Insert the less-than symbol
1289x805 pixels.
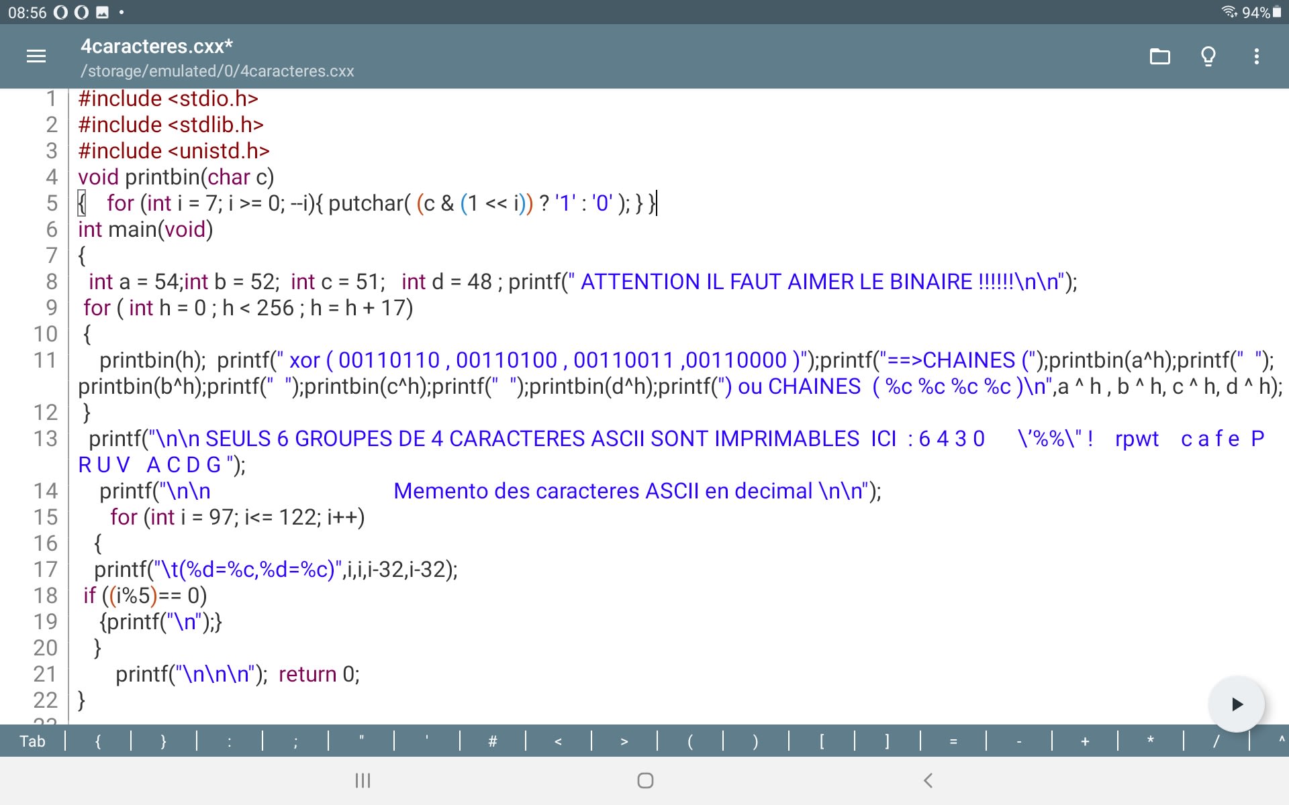click(558, 741)
